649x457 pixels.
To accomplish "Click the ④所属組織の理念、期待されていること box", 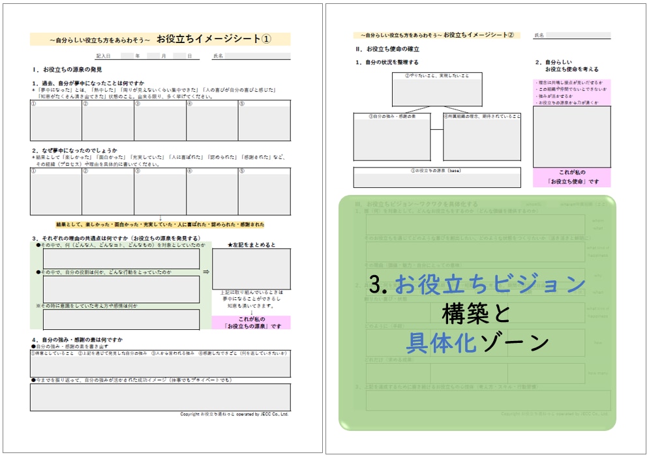I will pos(482,137).
